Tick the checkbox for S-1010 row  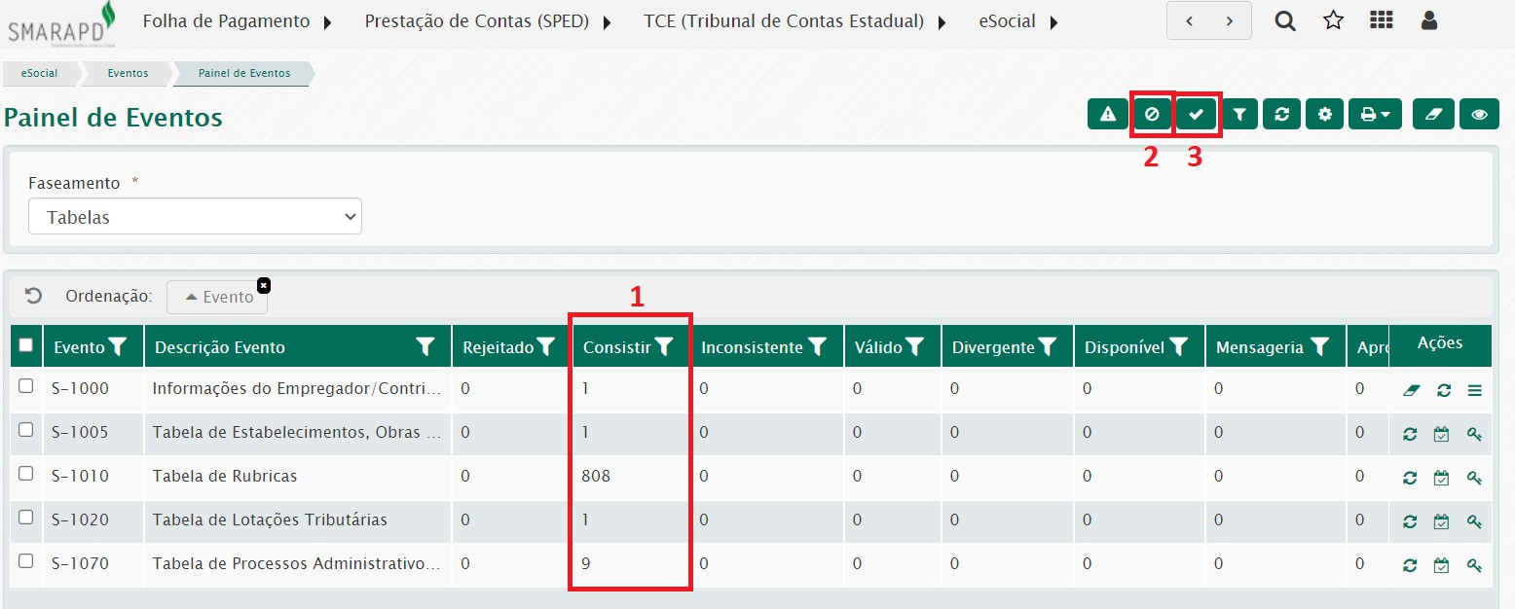click(x=26, y=474)
